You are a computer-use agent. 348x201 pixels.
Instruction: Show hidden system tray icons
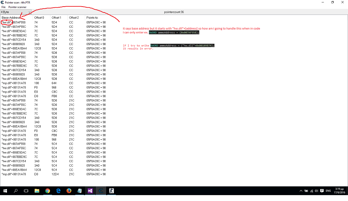coord(301,191)
